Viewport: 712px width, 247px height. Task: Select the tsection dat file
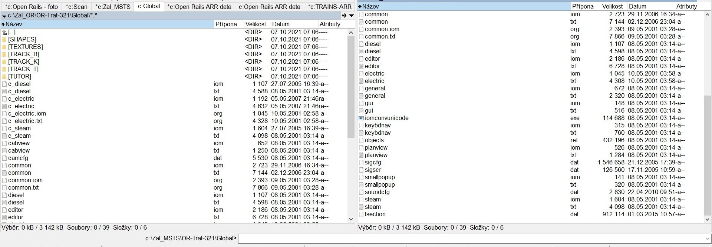tap(375, 214)
